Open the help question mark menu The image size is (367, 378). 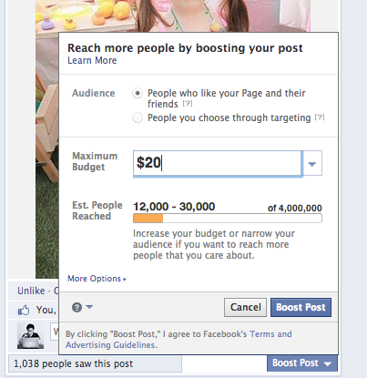[82, 307]
